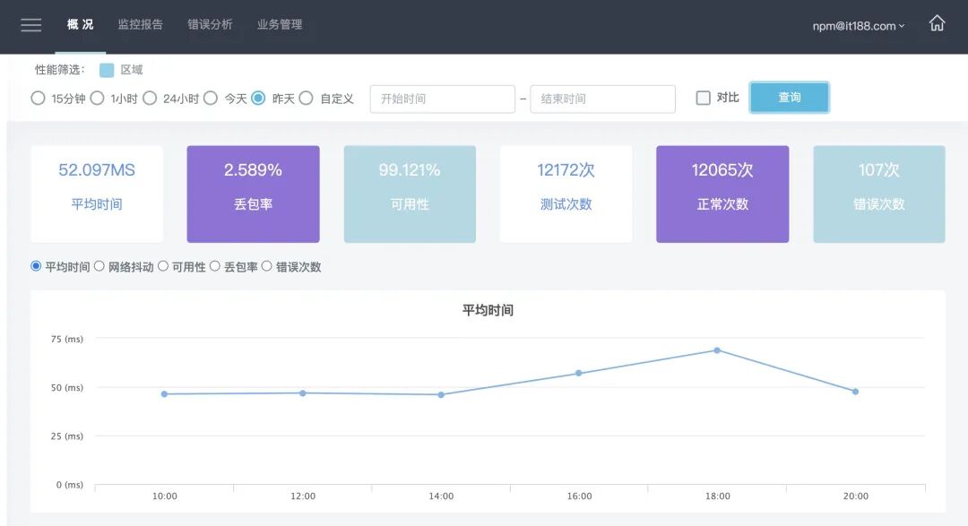Enable the 对比 checkbox
The image size is (968, 526).
click(x=704, y=99)
